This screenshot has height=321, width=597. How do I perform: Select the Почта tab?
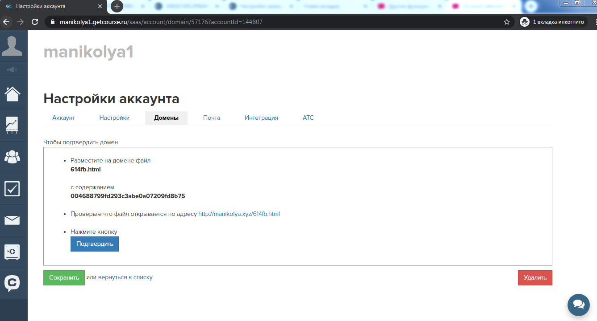click(x=212, y=118)
